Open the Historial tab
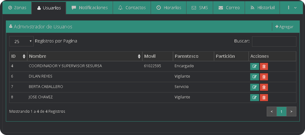305x135 pixels. [262, 8]
